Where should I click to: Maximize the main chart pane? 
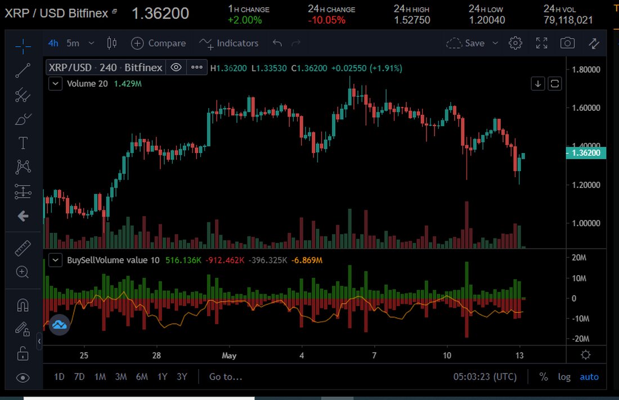coord(555,84)
